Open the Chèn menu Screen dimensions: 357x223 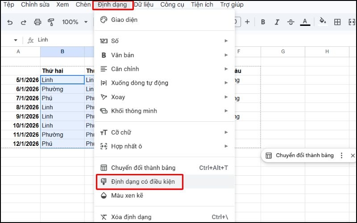(83, 4)
